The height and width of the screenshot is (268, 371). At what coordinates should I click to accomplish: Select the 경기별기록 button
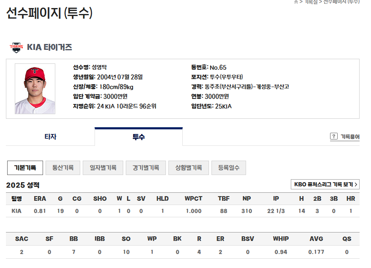[x=146, y=167]
